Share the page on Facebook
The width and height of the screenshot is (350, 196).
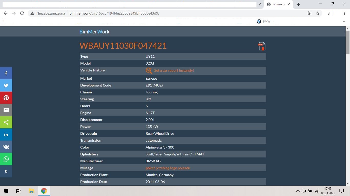(6, 73)
